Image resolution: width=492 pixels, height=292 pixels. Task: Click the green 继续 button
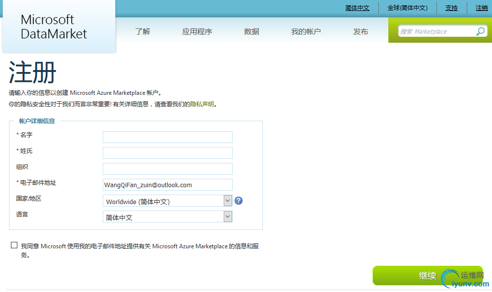(x=428, y=276)
